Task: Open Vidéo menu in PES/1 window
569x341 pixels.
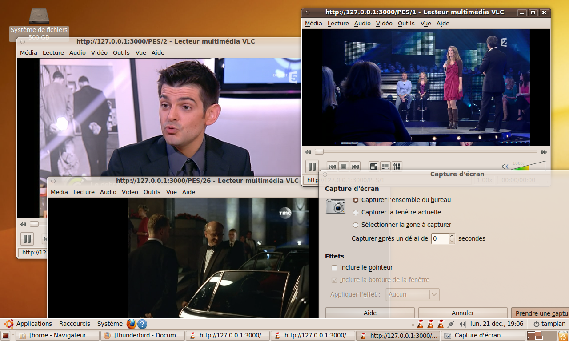Action: 384,23
